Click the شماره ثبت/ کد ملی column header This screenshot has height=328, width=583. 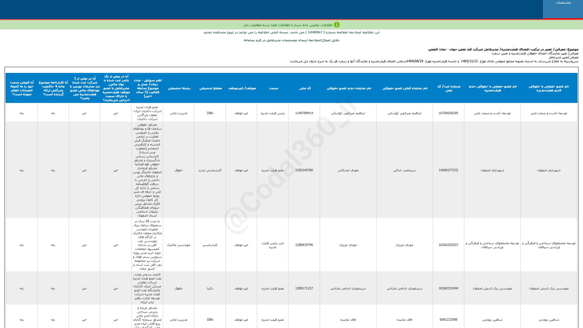pos(448,88)
